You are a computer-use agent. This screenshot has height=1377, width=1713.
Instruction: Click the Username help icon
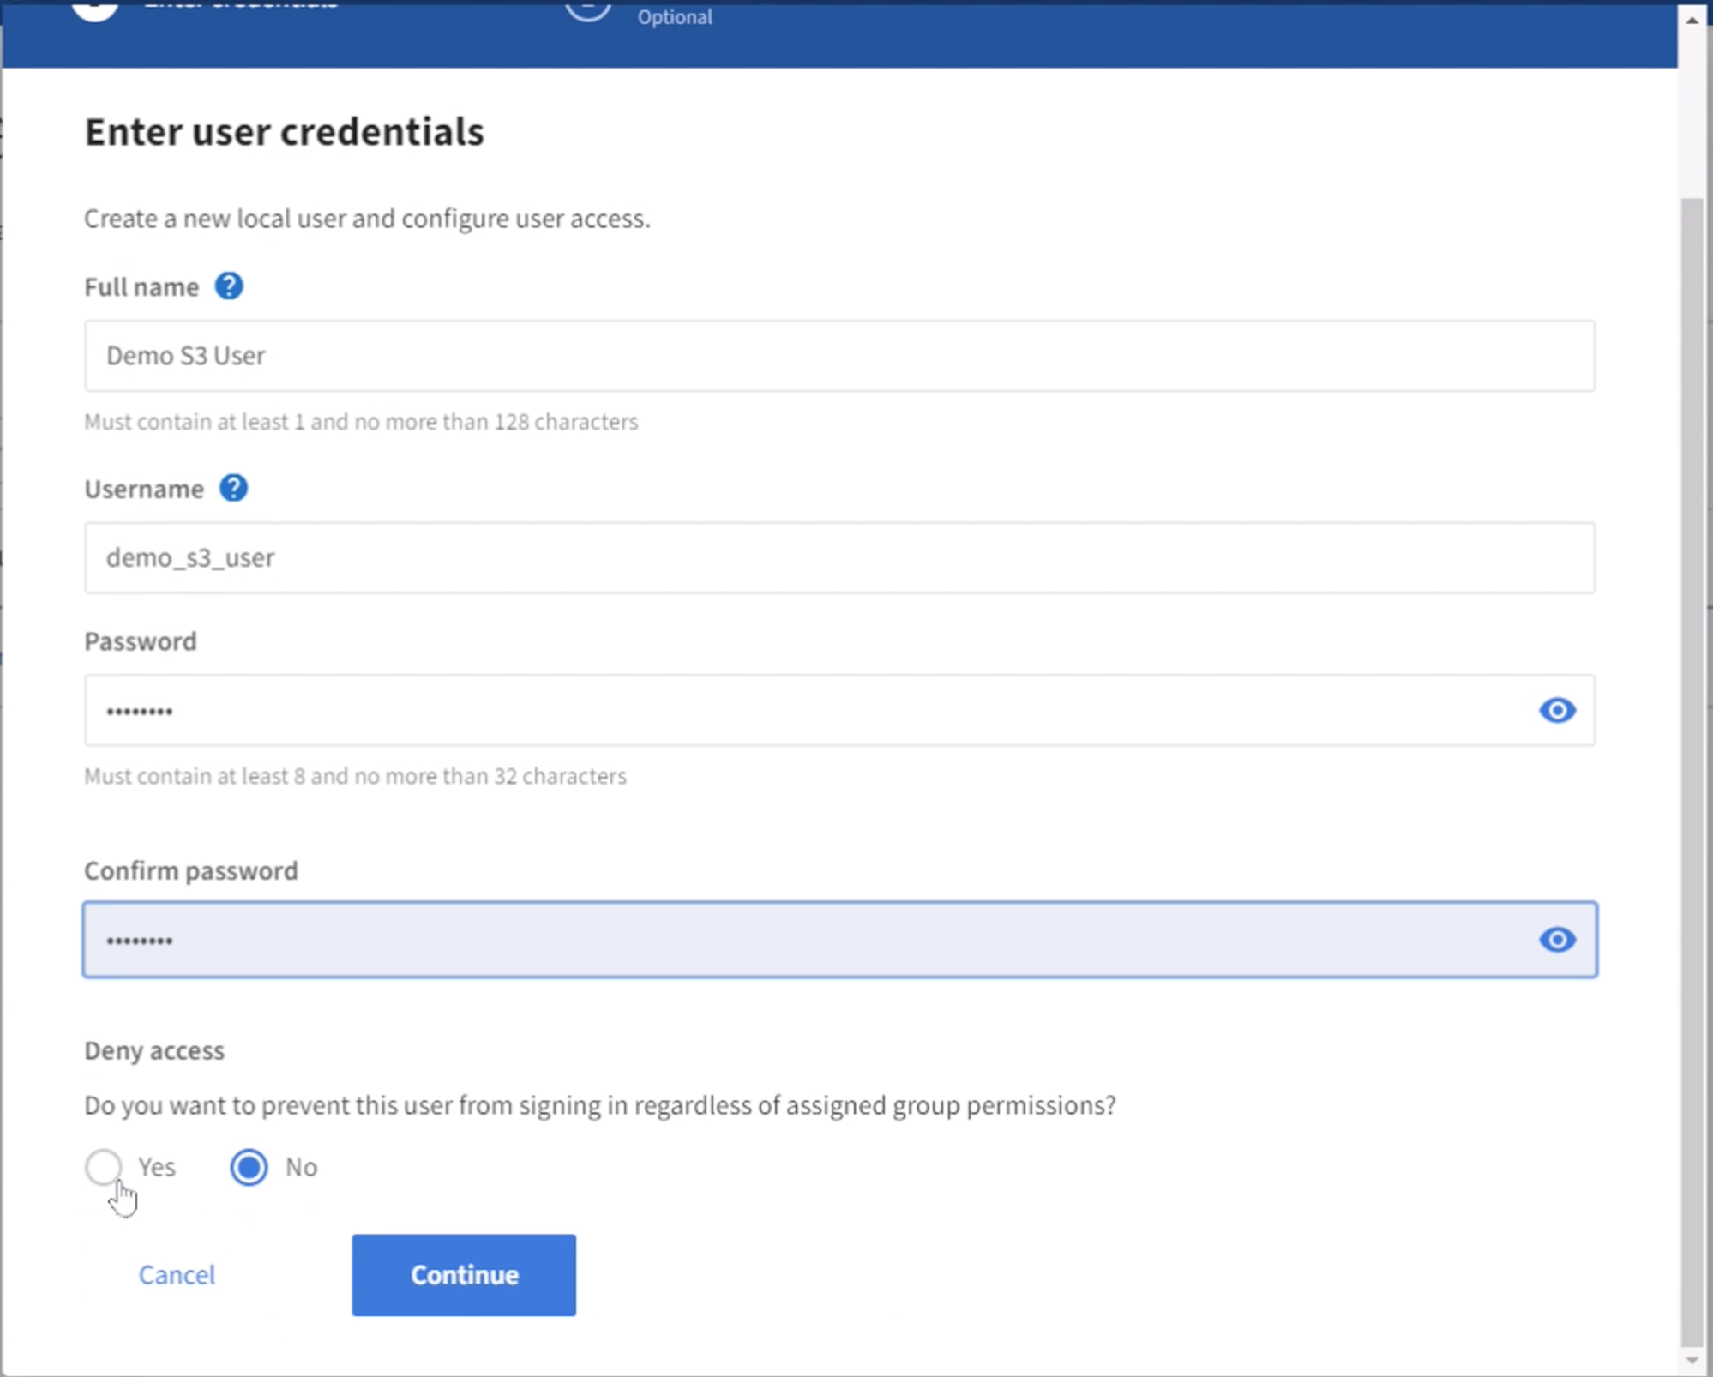point(235,489)
